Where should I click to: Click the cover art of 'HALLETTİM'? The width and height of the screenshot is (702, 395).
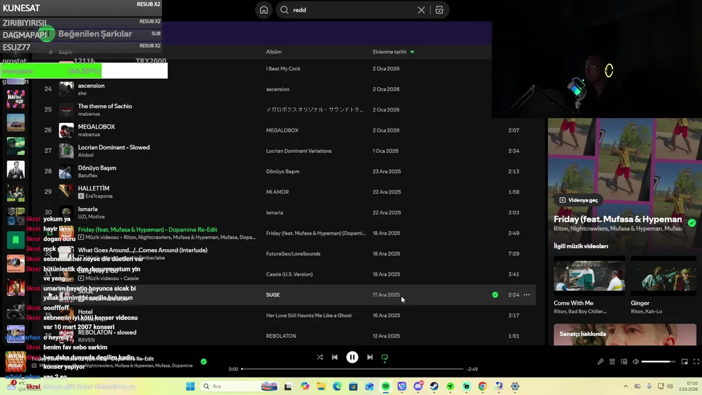coord(66,192)
